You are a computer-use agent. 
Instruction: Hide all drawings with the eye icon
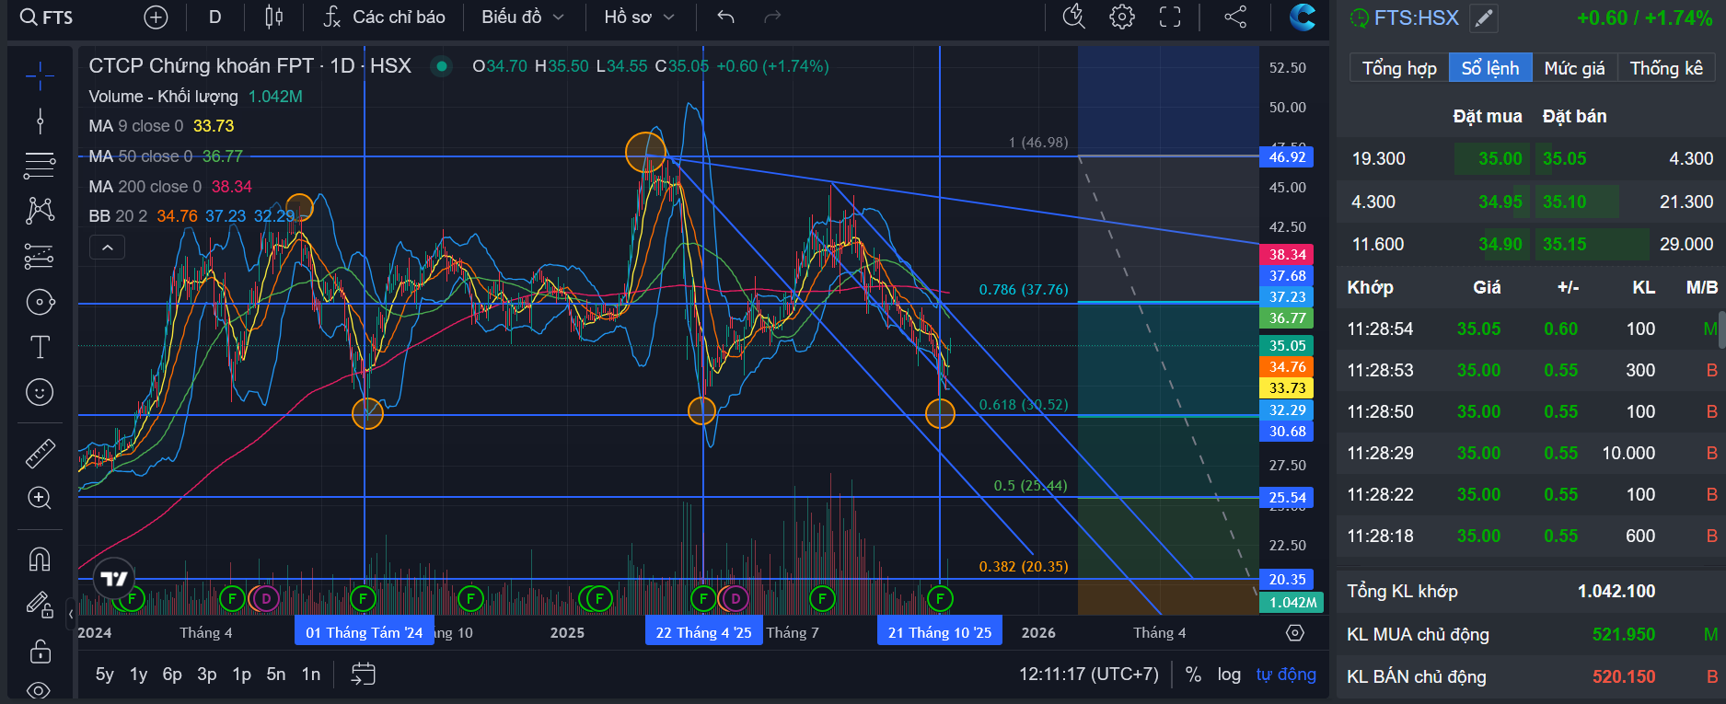pos(40,690)
